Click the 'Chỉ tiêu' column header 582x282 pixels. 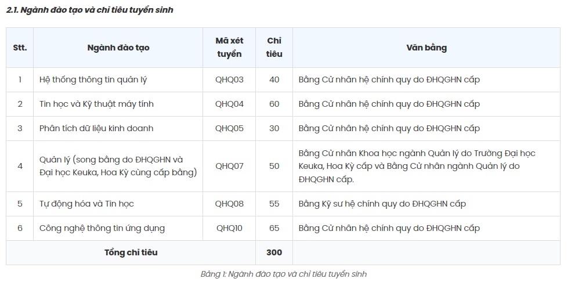point(274,48)
